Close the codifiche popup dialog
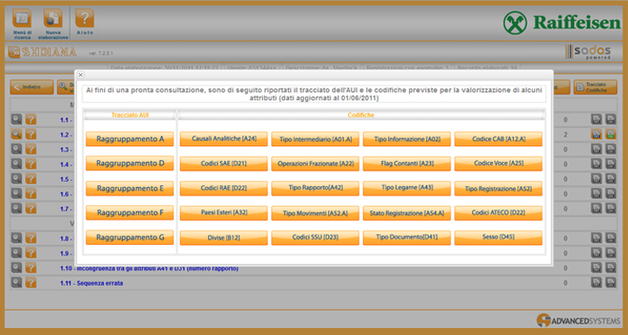 (81, 74)
